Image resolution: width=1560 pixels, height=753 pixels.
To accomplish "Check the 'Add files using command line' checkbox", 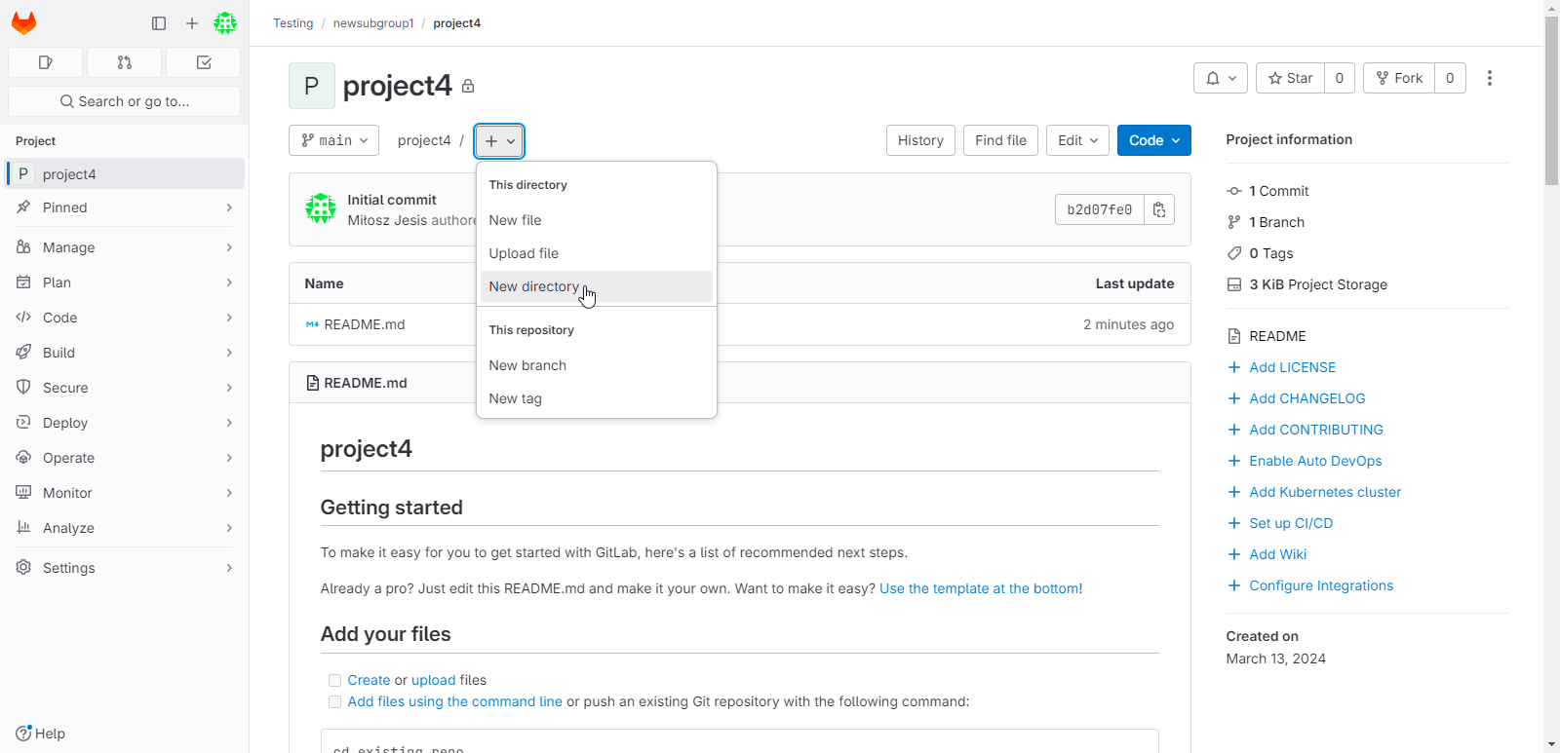I will coord(334,701).
